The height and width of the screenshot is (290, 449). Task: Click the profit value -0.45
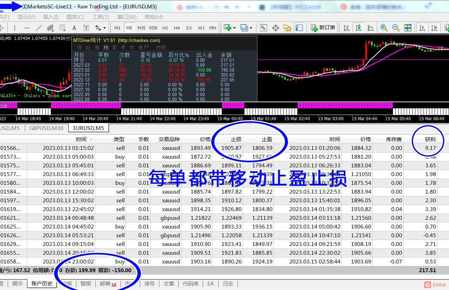[430, 235]
